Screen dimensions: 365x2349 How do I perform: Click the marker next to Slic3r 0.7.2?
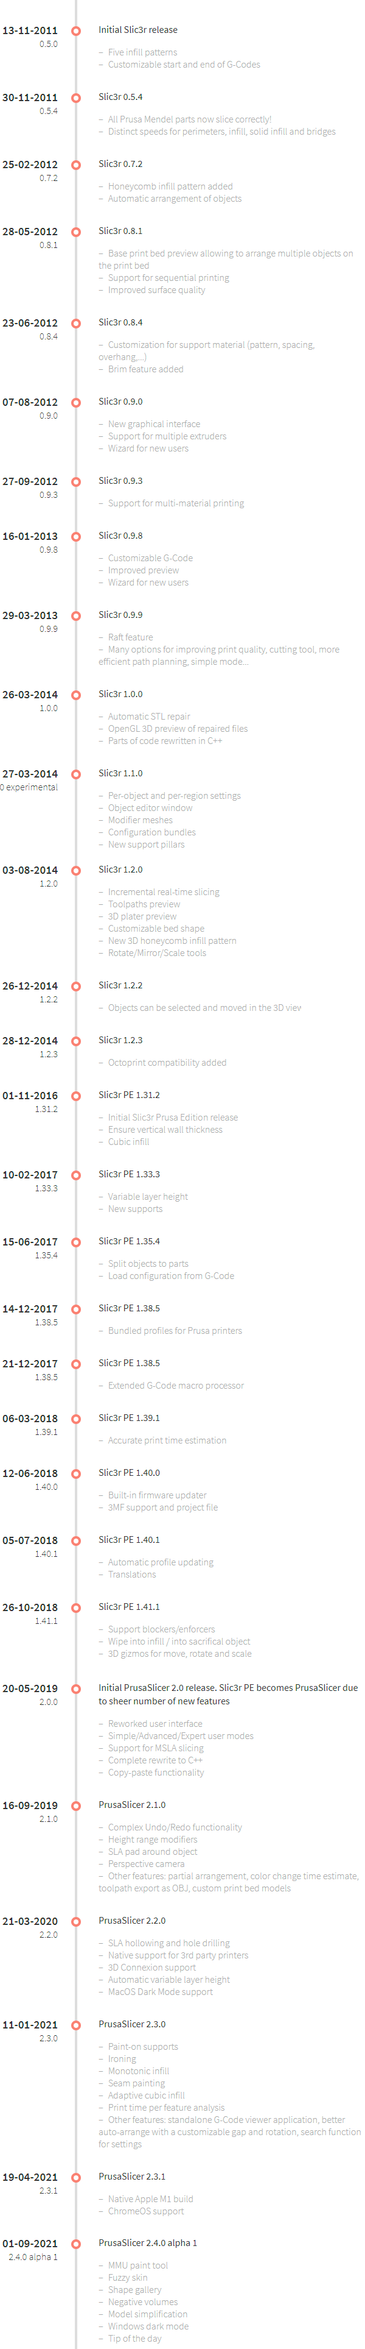tap(75, 165)
